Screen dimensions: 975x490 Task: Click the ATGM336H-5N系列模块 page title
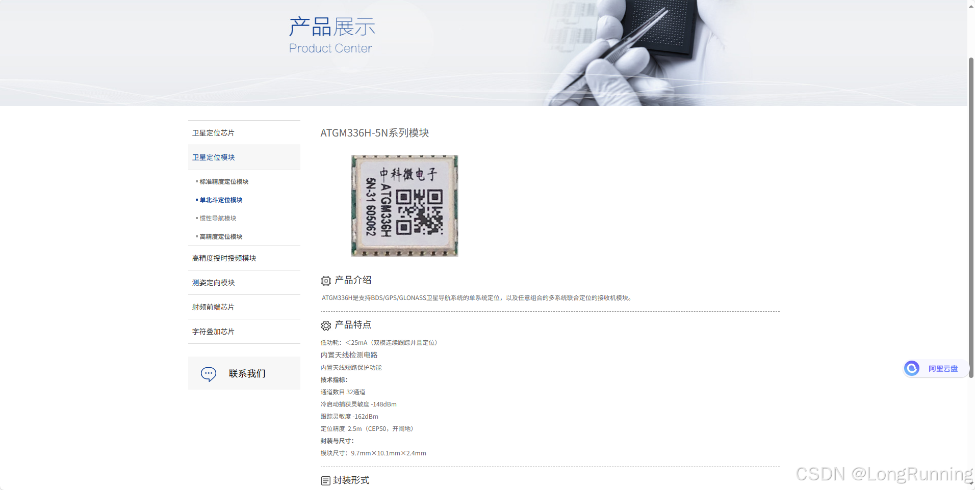click(x=374, y=133)
